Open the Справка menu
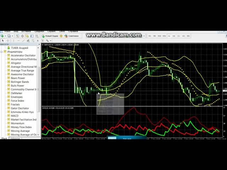Image resolution: width=227 pixels, height=170 pixels. pyautogui.click(x=73, y=32)
